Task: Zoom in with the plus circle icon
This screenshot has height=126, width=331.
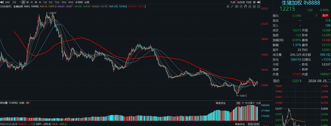Action: [x=254, y=7]
